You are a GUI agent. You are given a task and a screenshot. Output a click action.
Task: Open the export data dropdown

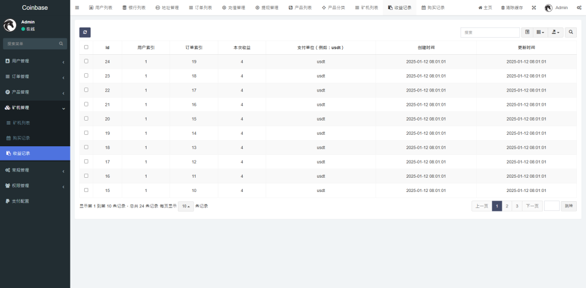tap(555, 33)
